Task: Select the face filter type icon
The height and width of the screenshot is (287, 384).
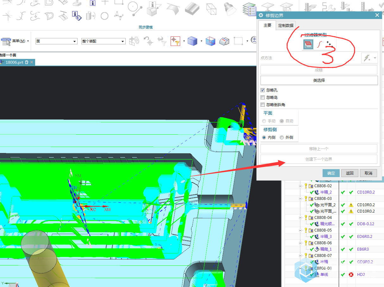Action: click(x=308, y=44)
